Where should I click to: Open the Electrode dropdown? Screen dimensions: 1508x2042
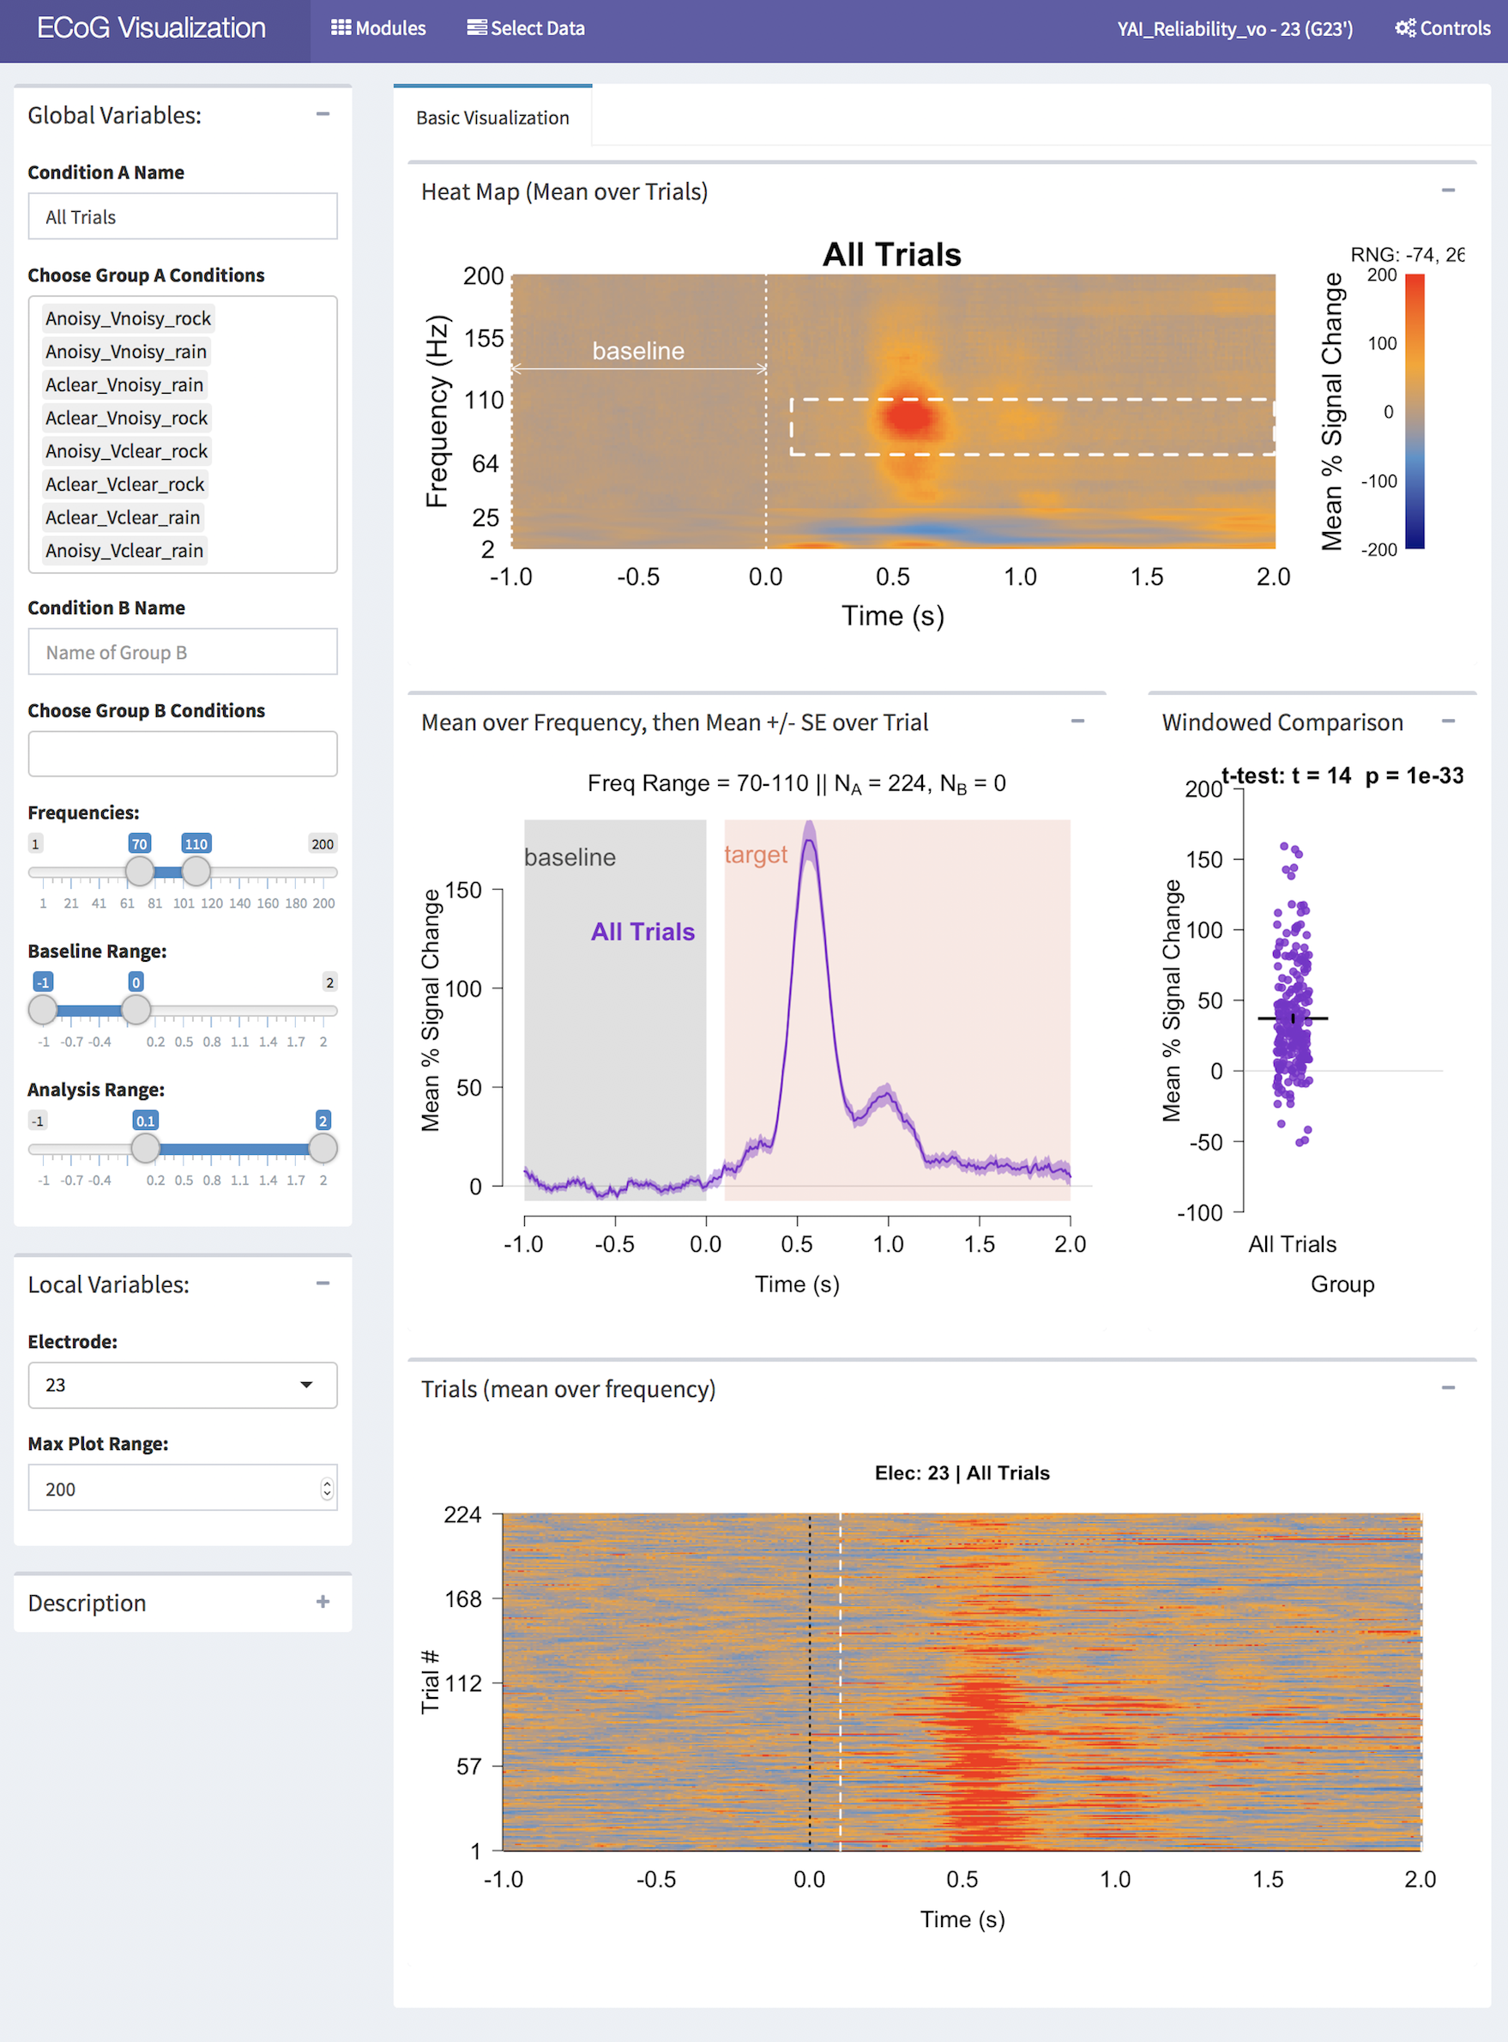click(x=183, y=1385)
